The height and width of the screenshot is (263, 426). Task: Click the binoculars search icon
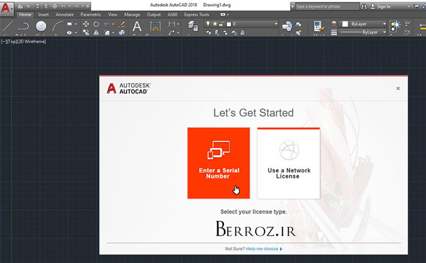tap(364, 7)
